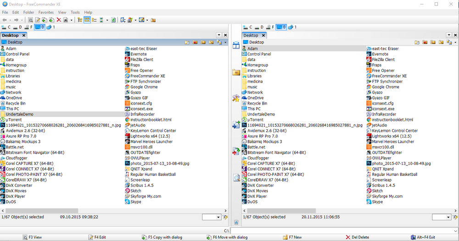Click the Del Delete button
The height and width of the screenshot is (241, 459).
click(357, 237)
